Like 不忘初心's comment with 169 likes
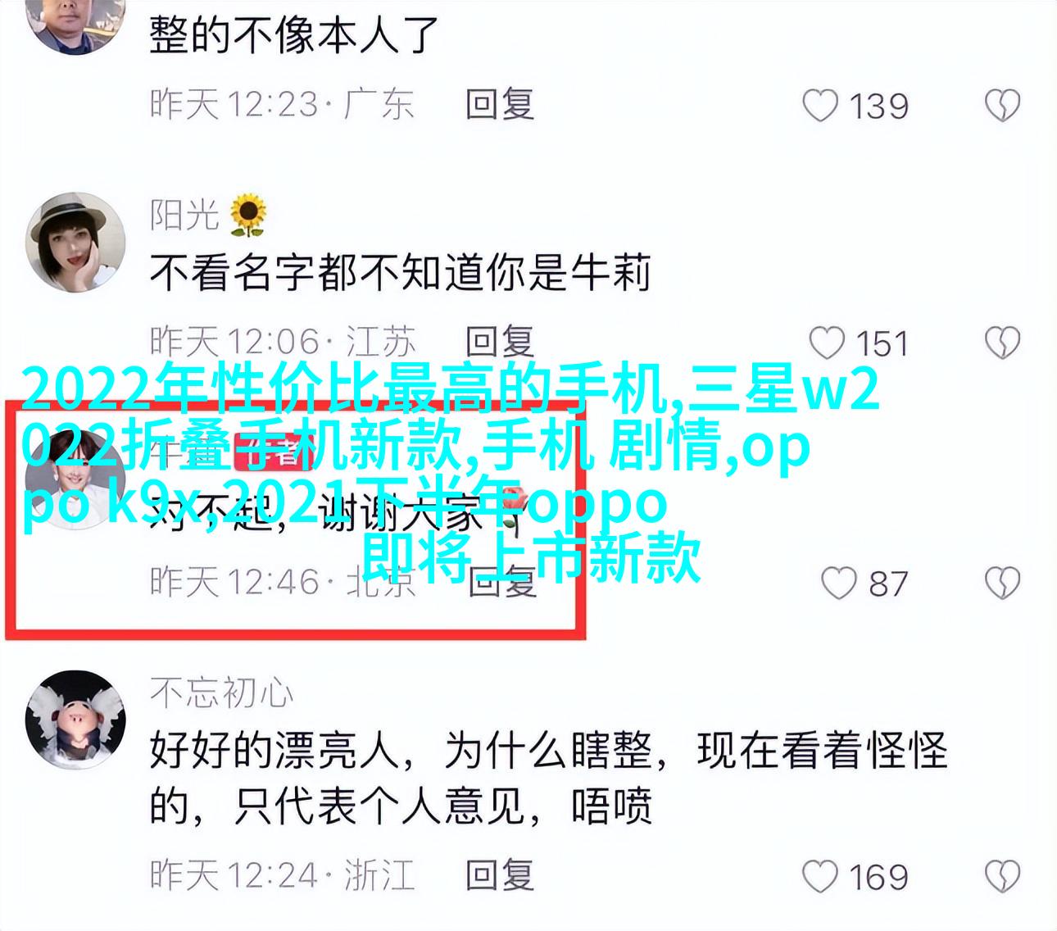Image resolution: width=1057 pixels, height=931 pixels. 820,876
